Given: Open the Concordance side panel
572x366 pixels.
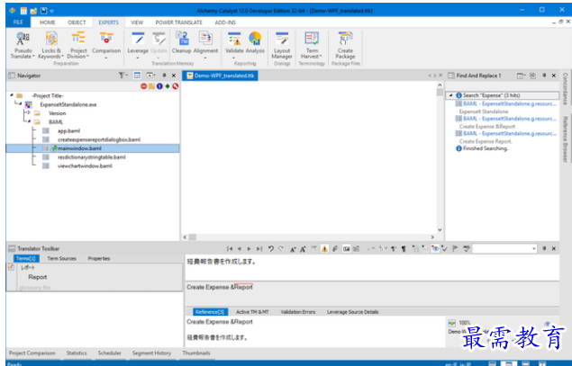Looking at the screenshot, I should coord(565,88).
